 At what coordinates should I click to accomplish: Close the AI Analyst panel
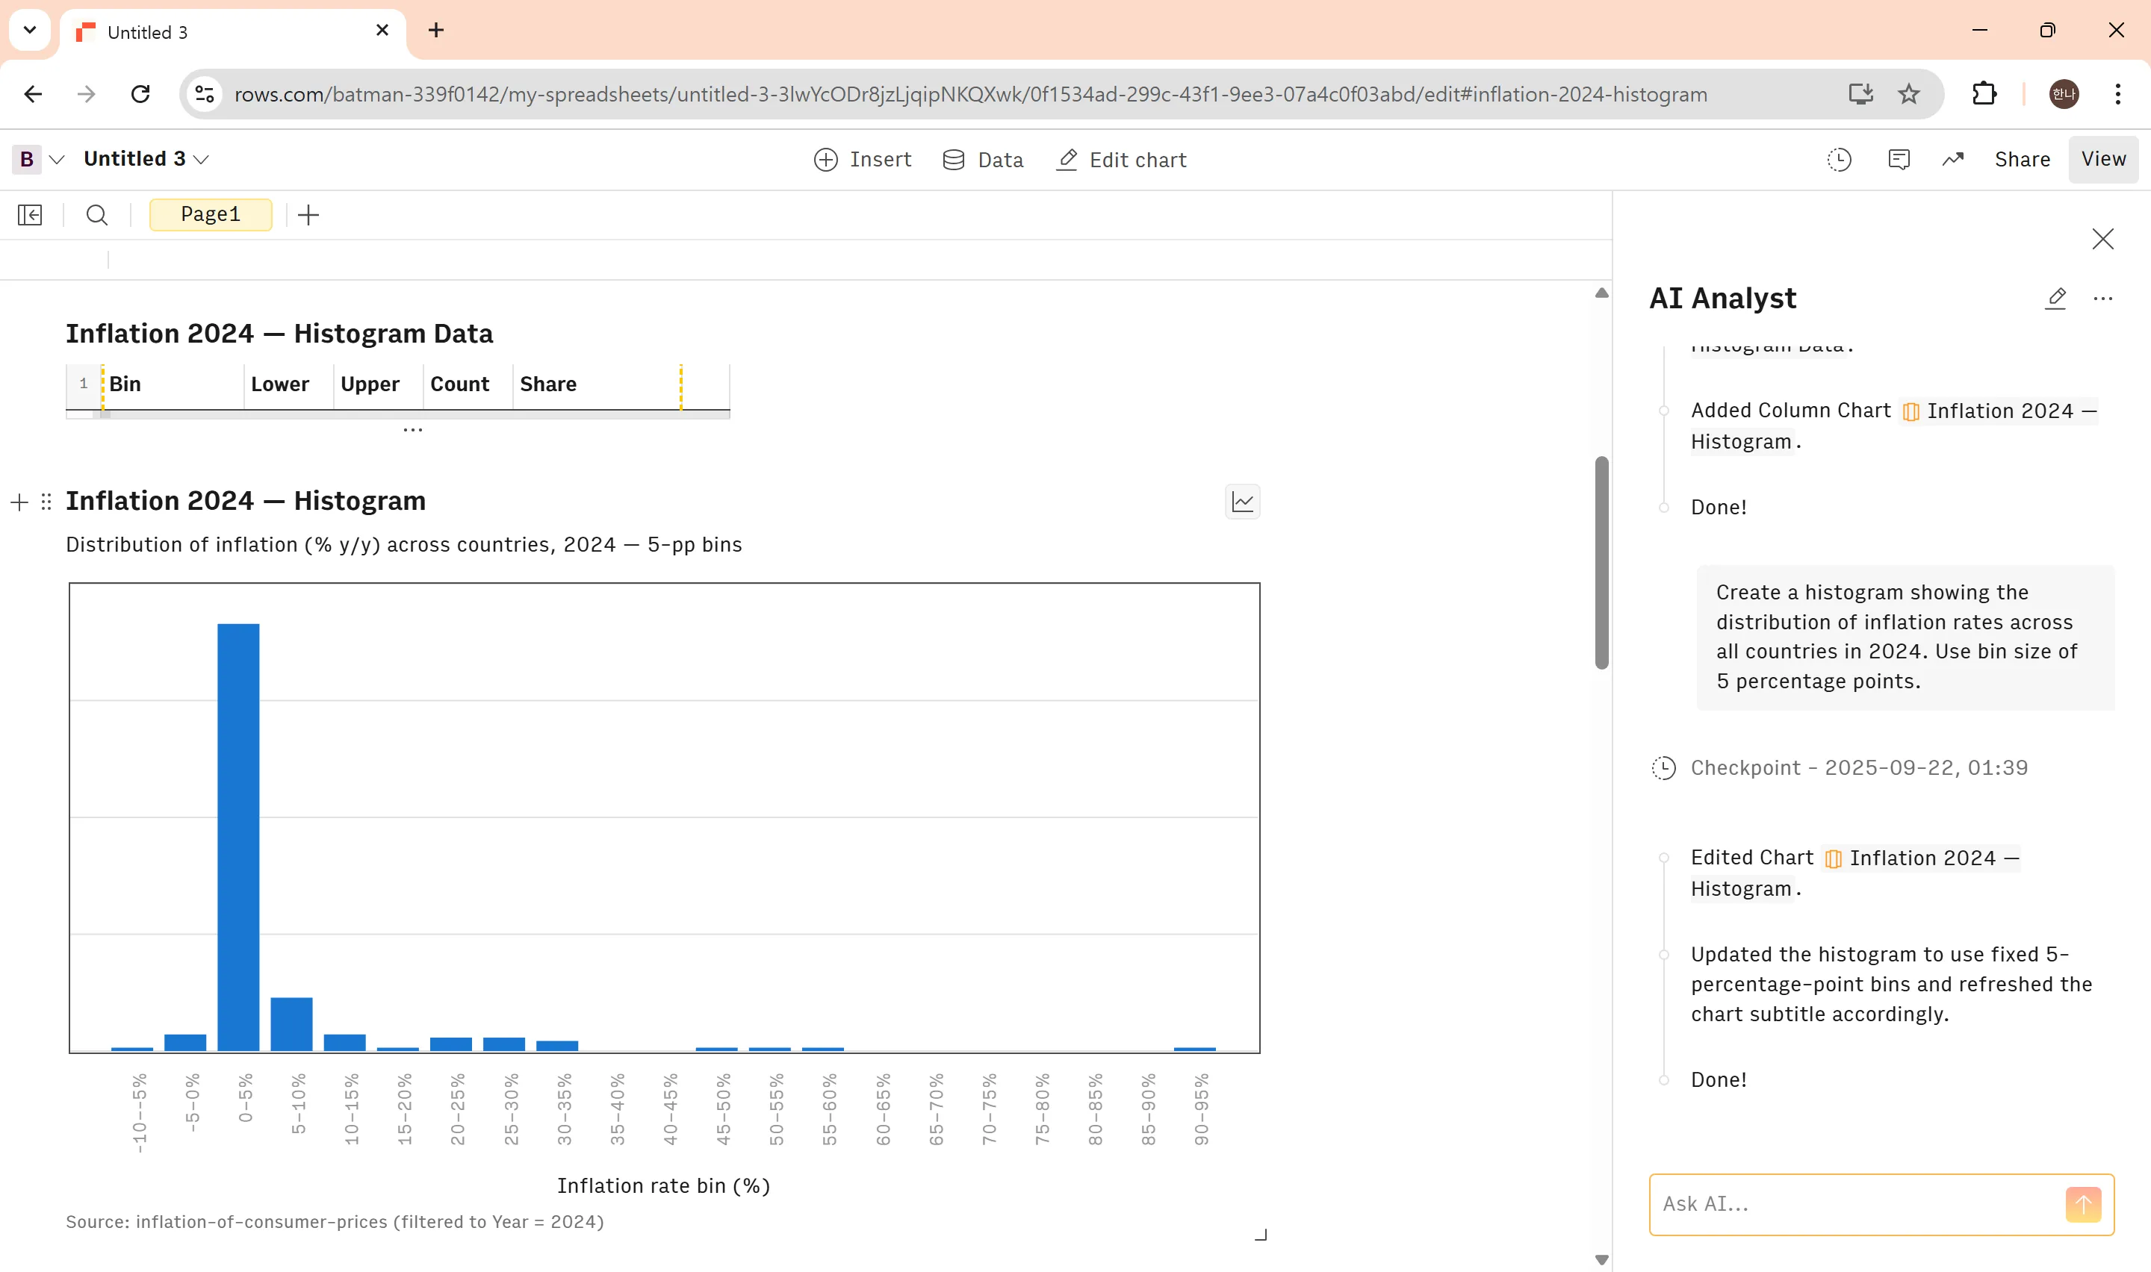click(x=2102, y=238)
